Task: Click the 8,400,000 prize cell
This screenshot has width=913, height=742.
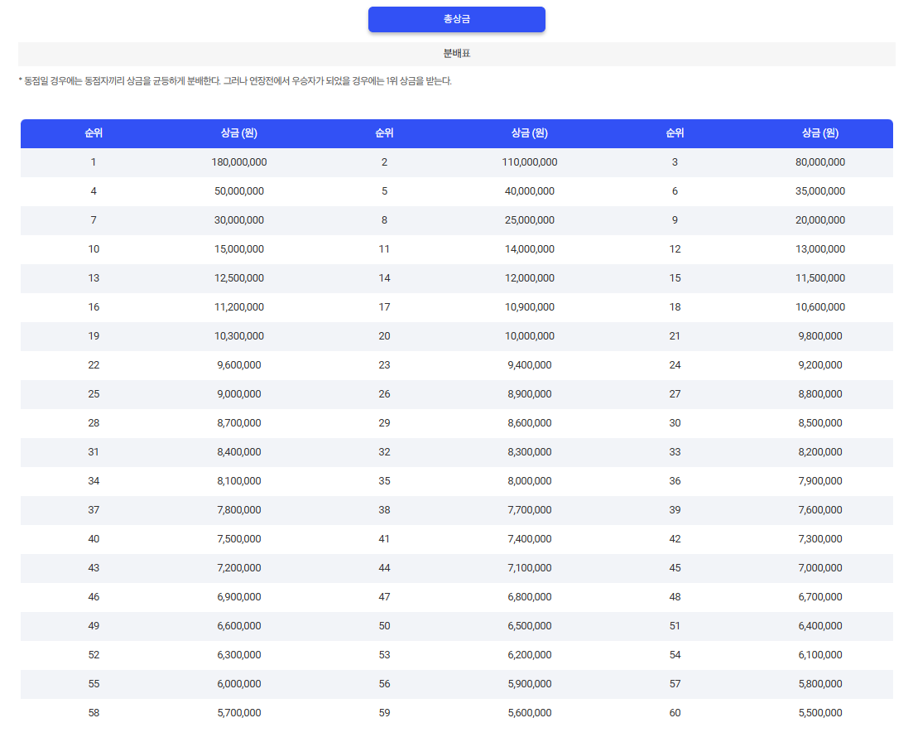Action: tap(238, 452)
